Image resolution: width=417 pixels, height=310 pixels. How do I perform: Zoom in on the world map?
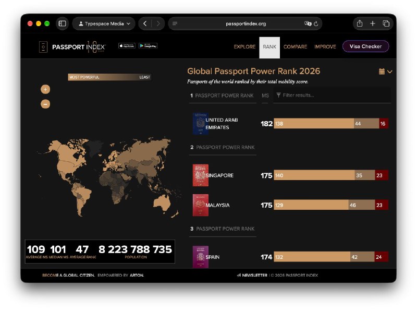(x=45, y=89)
